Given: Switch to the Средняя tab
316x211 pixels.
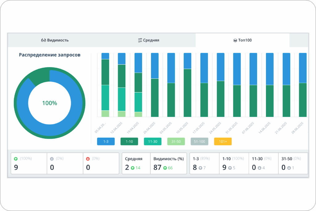Looking at the screenshot, I should point(148,40).
